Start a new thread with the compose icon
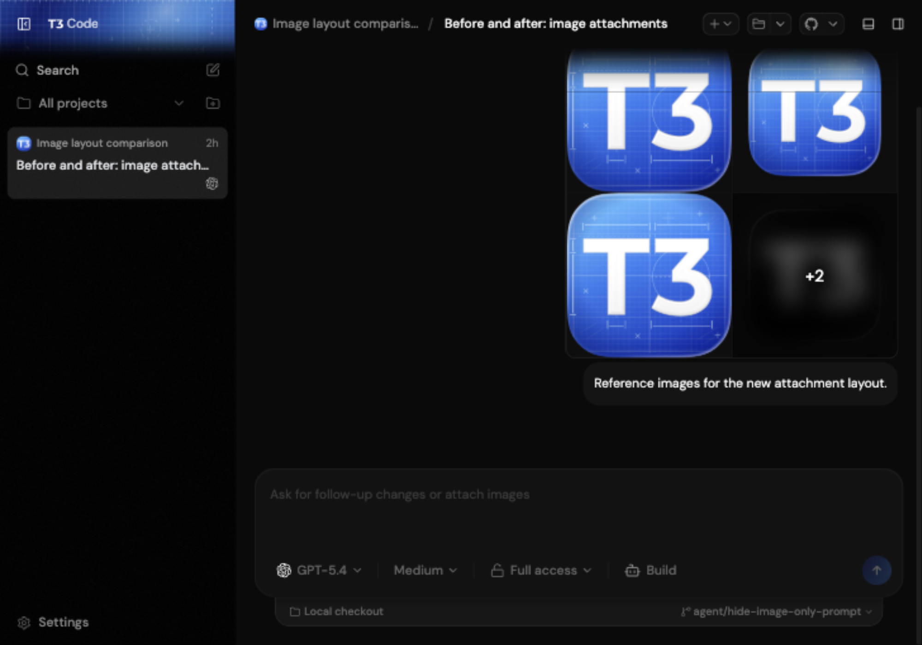 pyautogui.click(x=213, y=70)
